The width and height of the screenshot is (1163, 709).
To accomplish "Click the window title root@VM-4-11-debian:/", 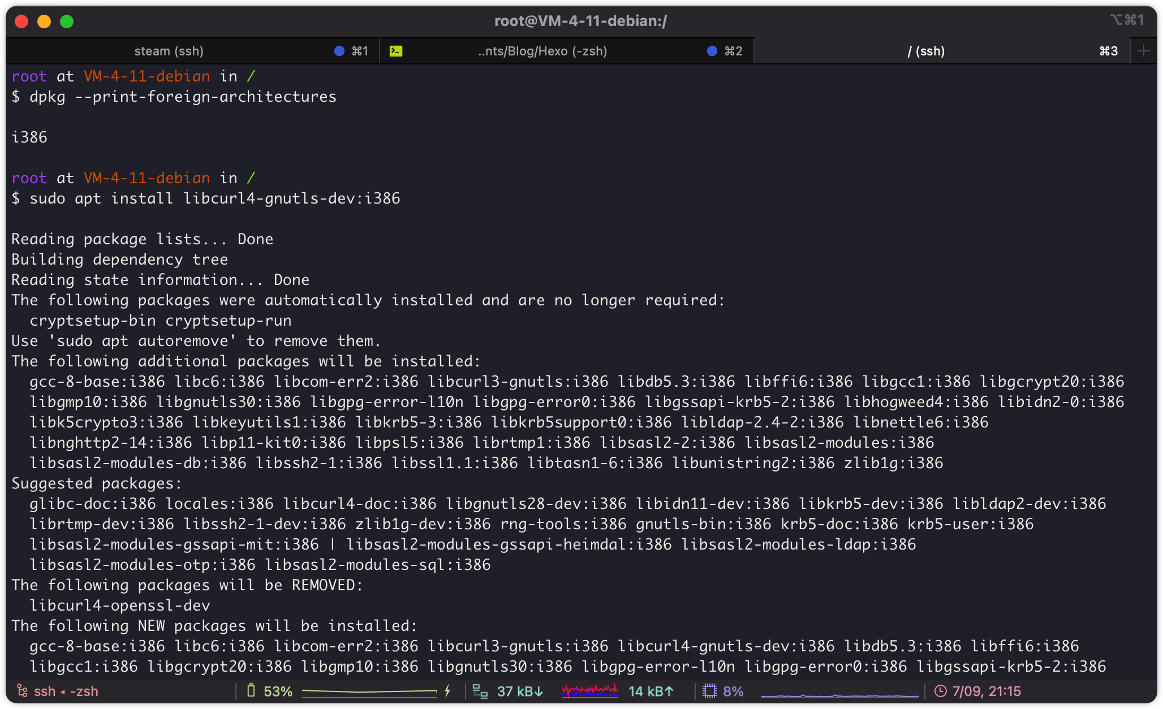I will click(580, 21).
